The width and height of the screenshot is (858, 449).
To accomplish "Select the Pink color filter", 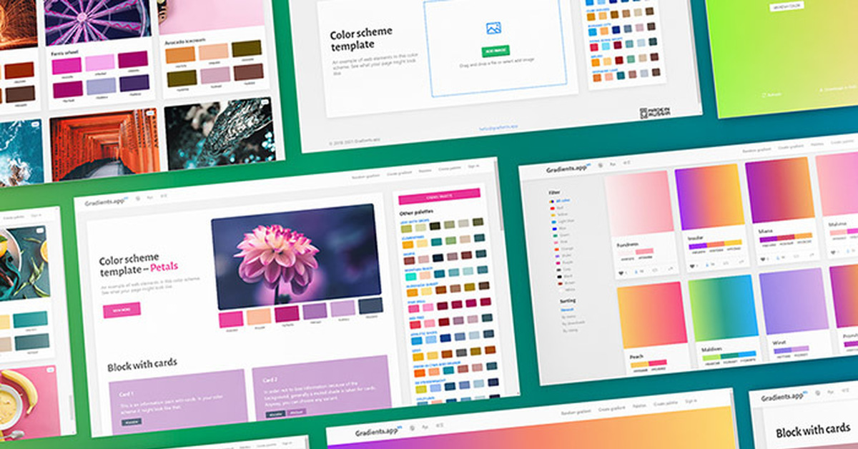I will (x=562, y=242).
